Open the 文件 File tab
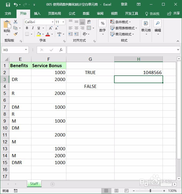Viewport: 182px width, 194px height. [8, 14]
